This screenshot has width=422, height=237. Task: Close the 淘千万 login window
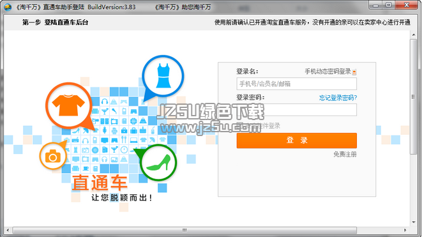407,5
